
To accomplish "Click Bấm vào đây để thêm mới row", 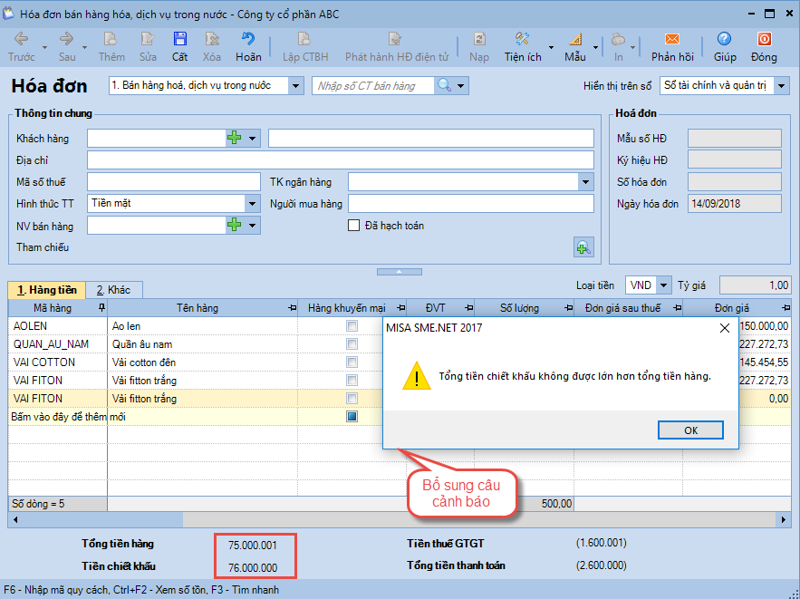I will coord(68,417).
